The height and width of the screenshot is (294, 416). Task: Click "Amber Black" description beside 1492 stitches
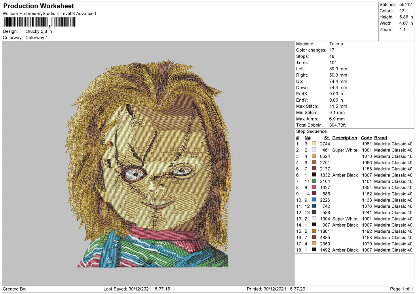click(x=345, y=250)
